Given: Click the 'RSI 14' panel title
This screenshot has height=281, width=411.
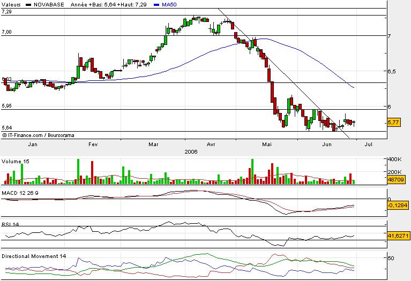Looking at the screenshot, I should [10, 224].
